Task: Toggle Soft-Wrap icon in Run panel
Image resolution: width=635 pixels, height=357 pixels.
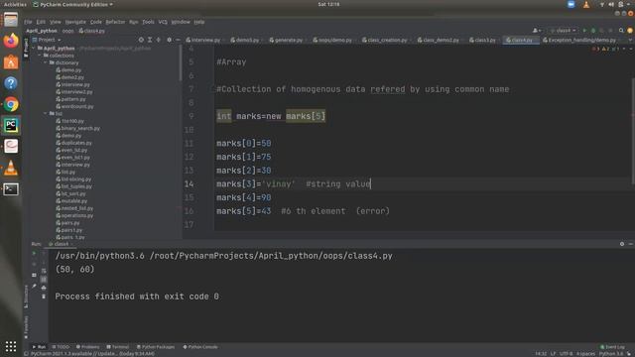Action: tap(44, 271)
